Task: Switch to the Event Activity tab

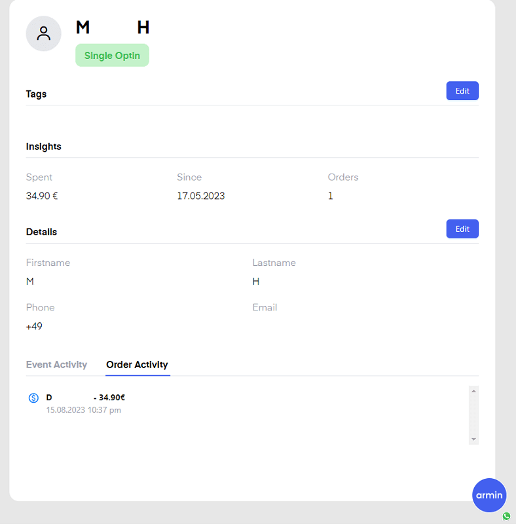Action: (56, 365)
